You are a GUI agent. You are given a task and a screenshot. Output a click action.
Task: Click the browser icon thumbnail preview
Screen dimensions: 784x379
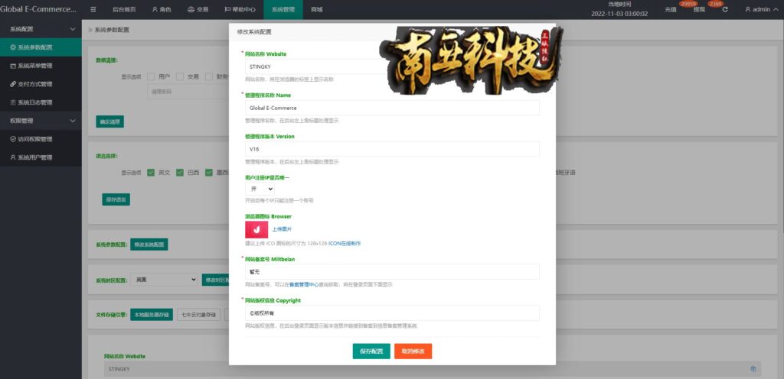pos(257,229)
